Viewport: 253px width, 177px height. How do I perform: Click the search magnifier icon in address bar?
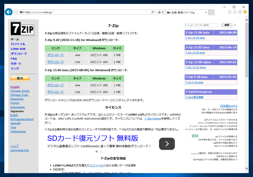(x=153, y=12)
